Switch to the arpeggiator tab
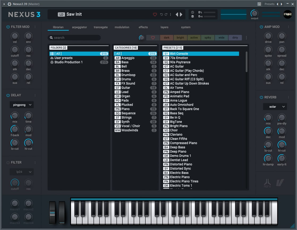The height and width of the screenshot is (230, 297). point(79,27)
